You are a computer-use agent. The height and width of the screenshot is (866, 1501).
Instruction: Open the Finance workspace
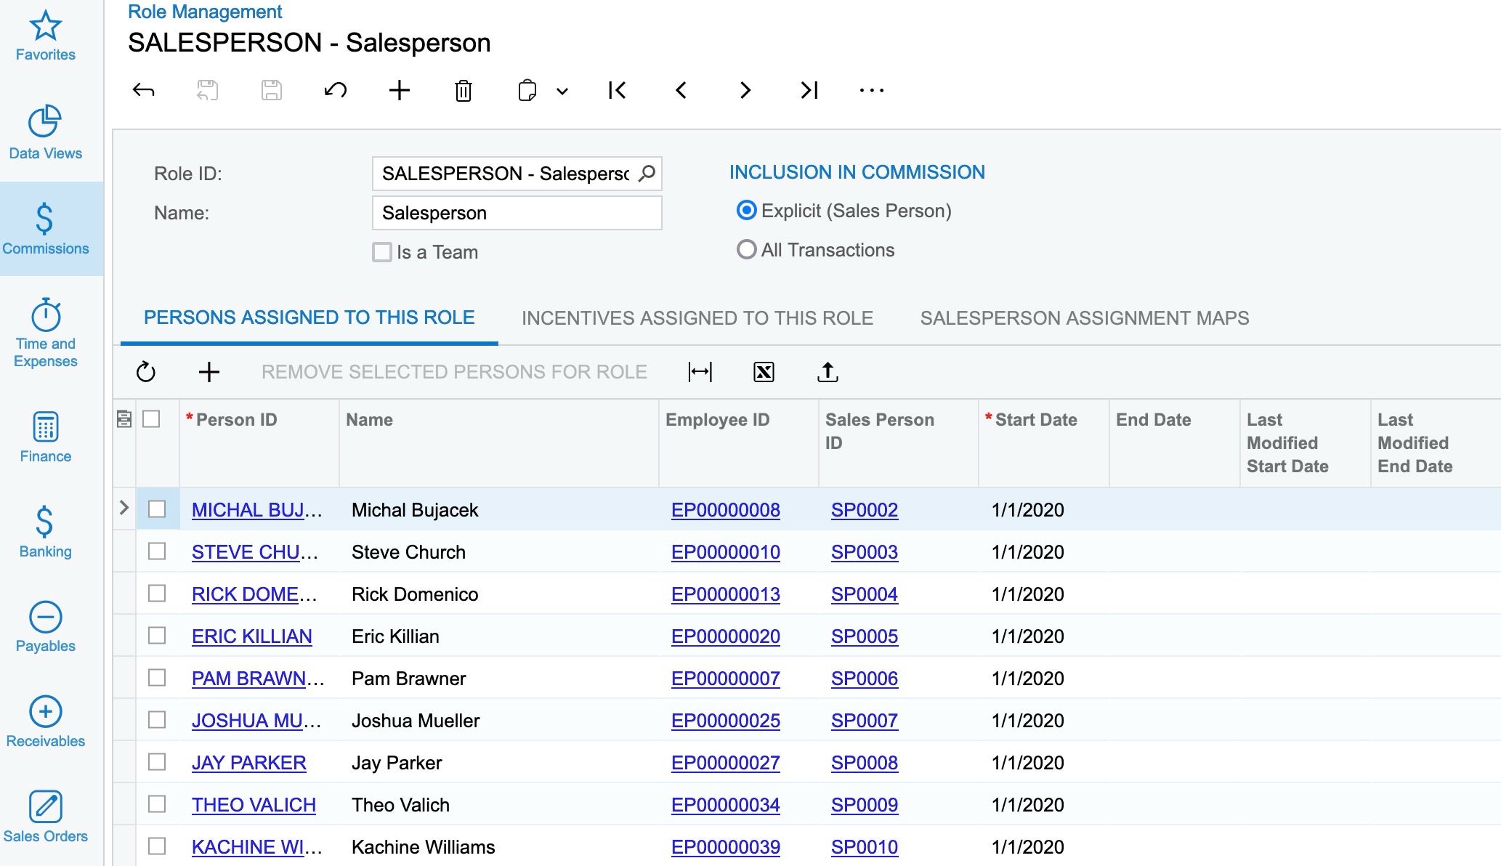tap(45, 437)
